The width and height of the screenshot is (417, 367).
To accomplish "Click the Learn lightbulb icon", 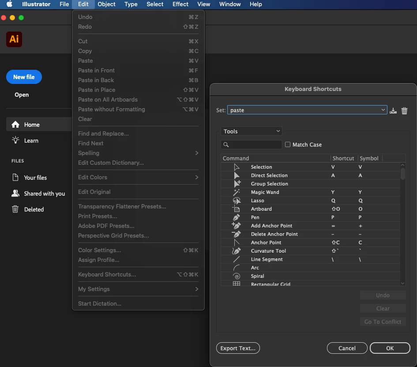I will pos(15,140).
